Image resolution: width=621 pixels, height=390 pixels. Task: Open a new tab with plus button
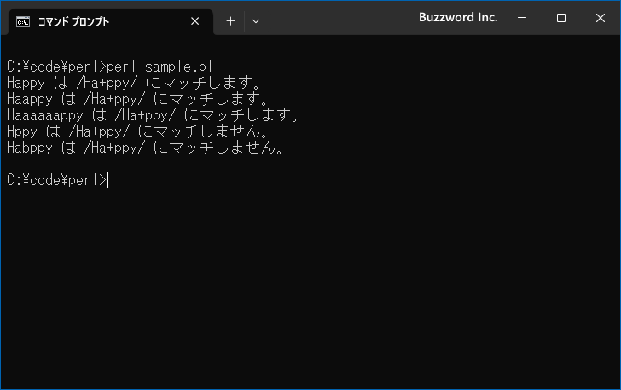coord(230,21)
